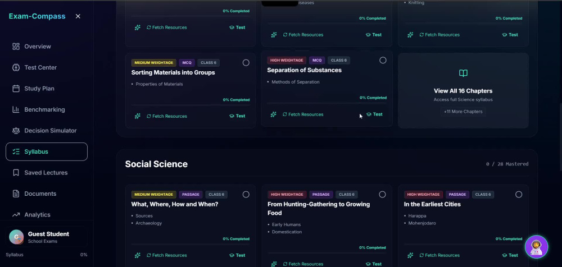Fetch Resources for Sorting Materials into Groups
This screenshot has height=267, width=562.
pyautogui.click(x=167, y=116)
